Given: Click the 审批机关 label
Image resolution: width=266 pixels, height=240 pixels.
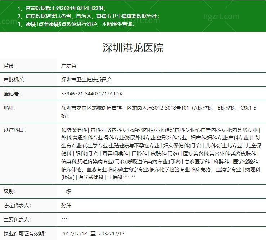Looking at the screenshot, I should click(x=15, y=80).
